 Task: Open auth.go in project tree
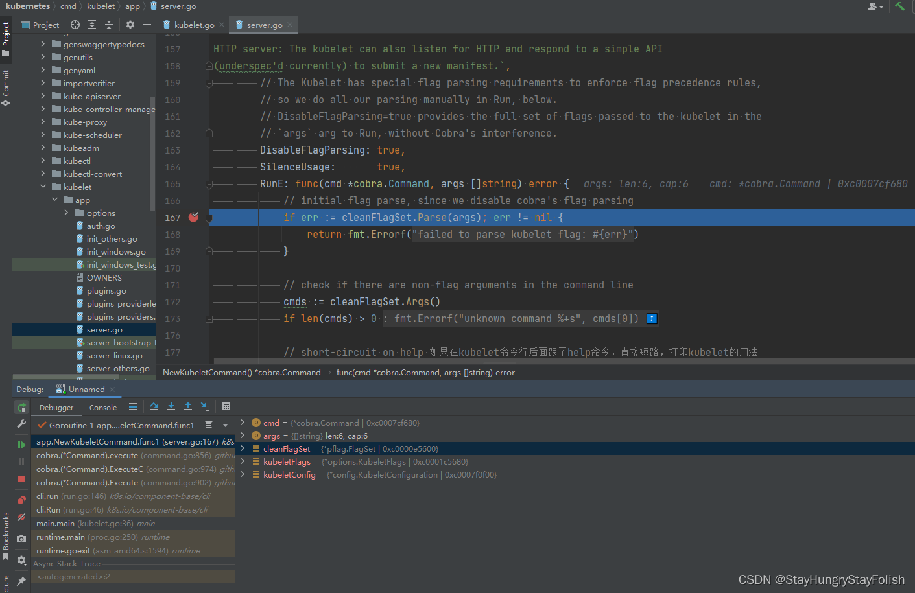coord(101,226)
